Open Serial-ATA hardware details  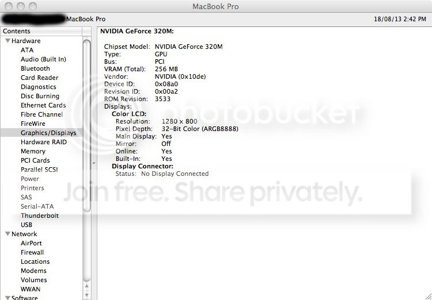pos(37,206)
